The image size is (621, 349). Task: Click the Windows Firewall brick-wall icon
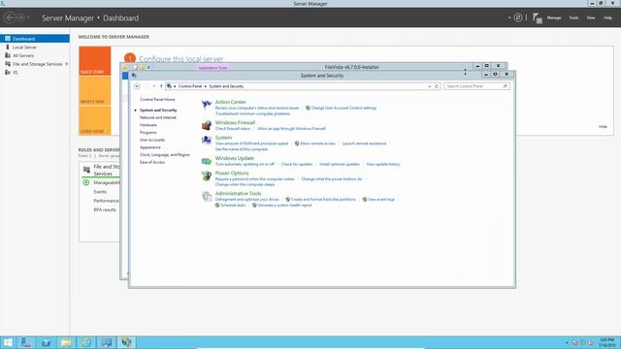[x=207, y=125]
